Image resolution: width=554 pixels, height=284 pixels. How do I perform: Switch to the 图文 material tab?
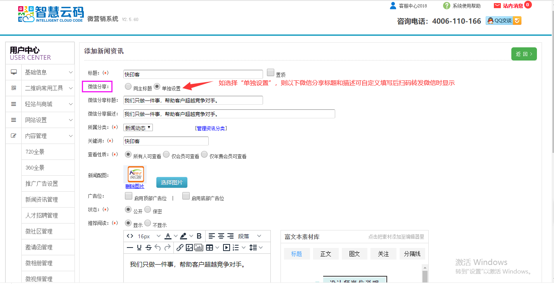354,254
